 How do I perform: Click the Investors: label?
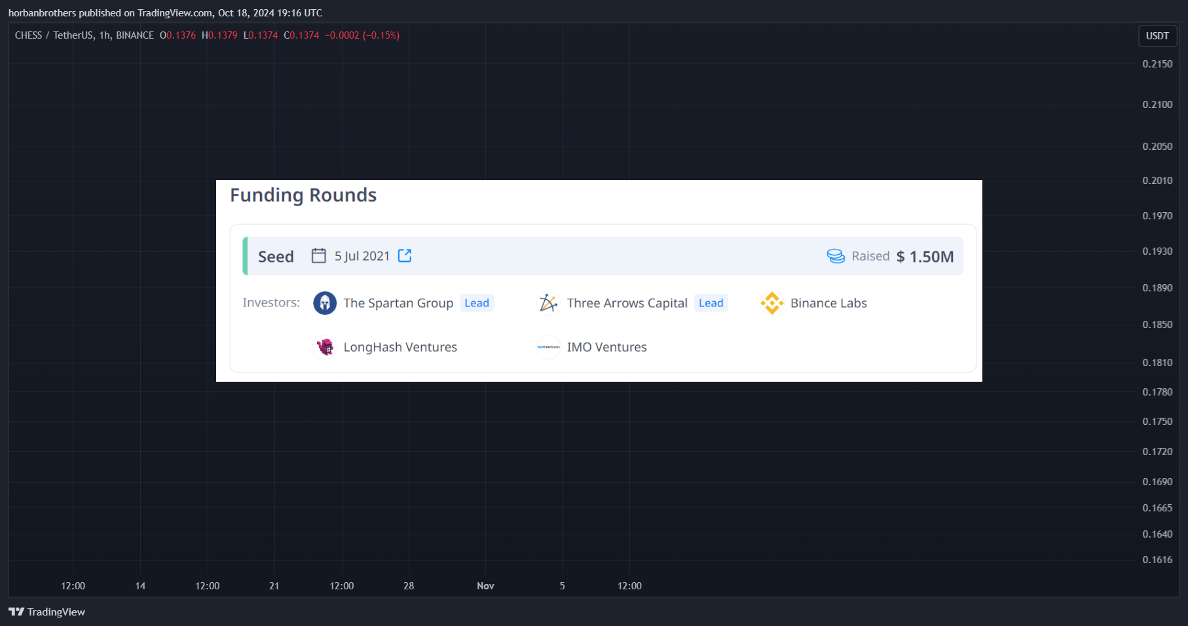(x=271, y=303)
